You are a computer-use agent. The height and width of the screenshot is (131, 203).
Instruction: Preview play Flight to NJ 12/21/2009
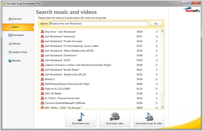(x=156, y=89)
